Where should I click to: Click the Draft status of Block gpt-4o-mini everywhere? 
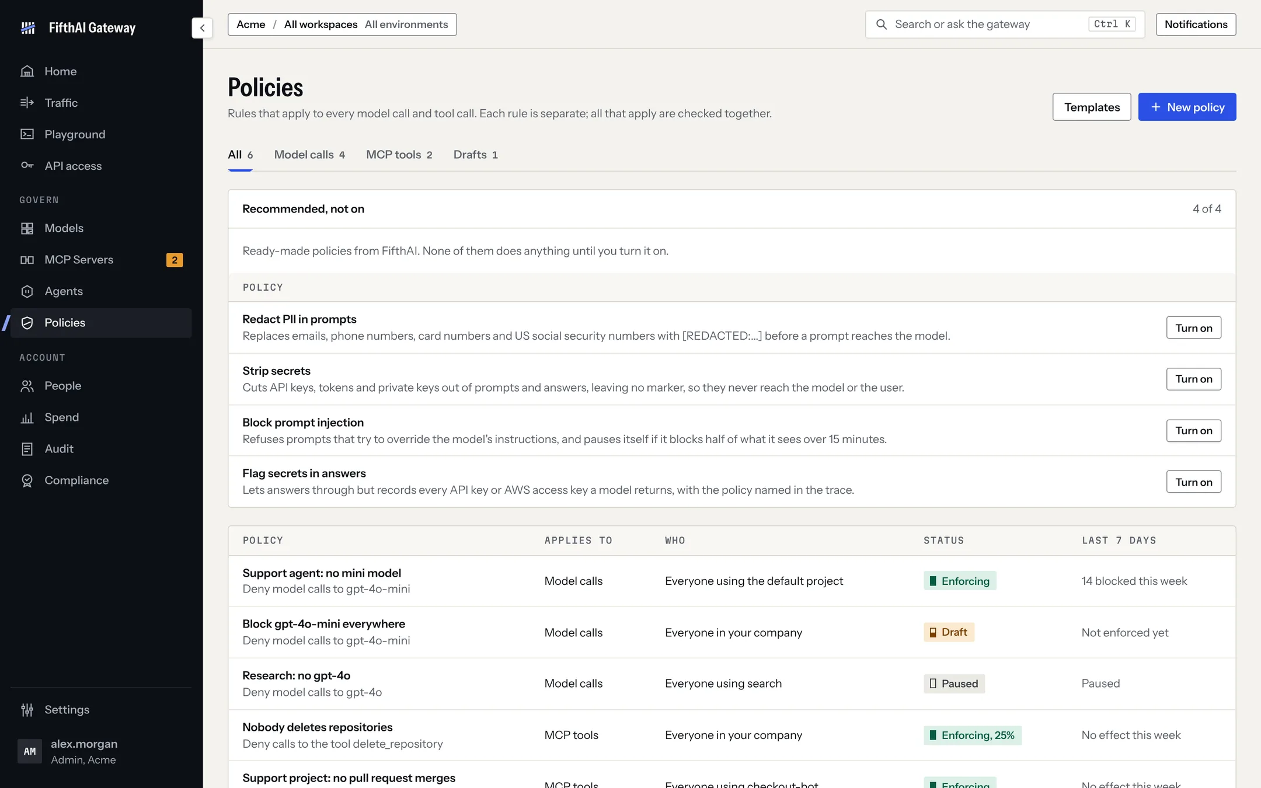click(949, 632)
